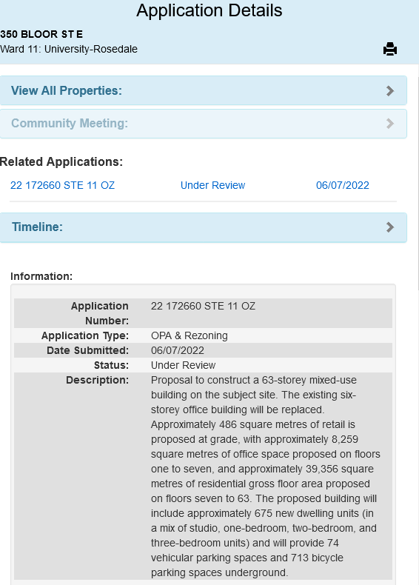The image size is (419, 585).
Task: Expand the View All Properties section
Action: 204,90
